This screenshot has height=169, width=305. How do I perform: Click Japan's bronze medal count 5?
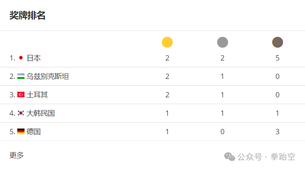pos(277,58)
